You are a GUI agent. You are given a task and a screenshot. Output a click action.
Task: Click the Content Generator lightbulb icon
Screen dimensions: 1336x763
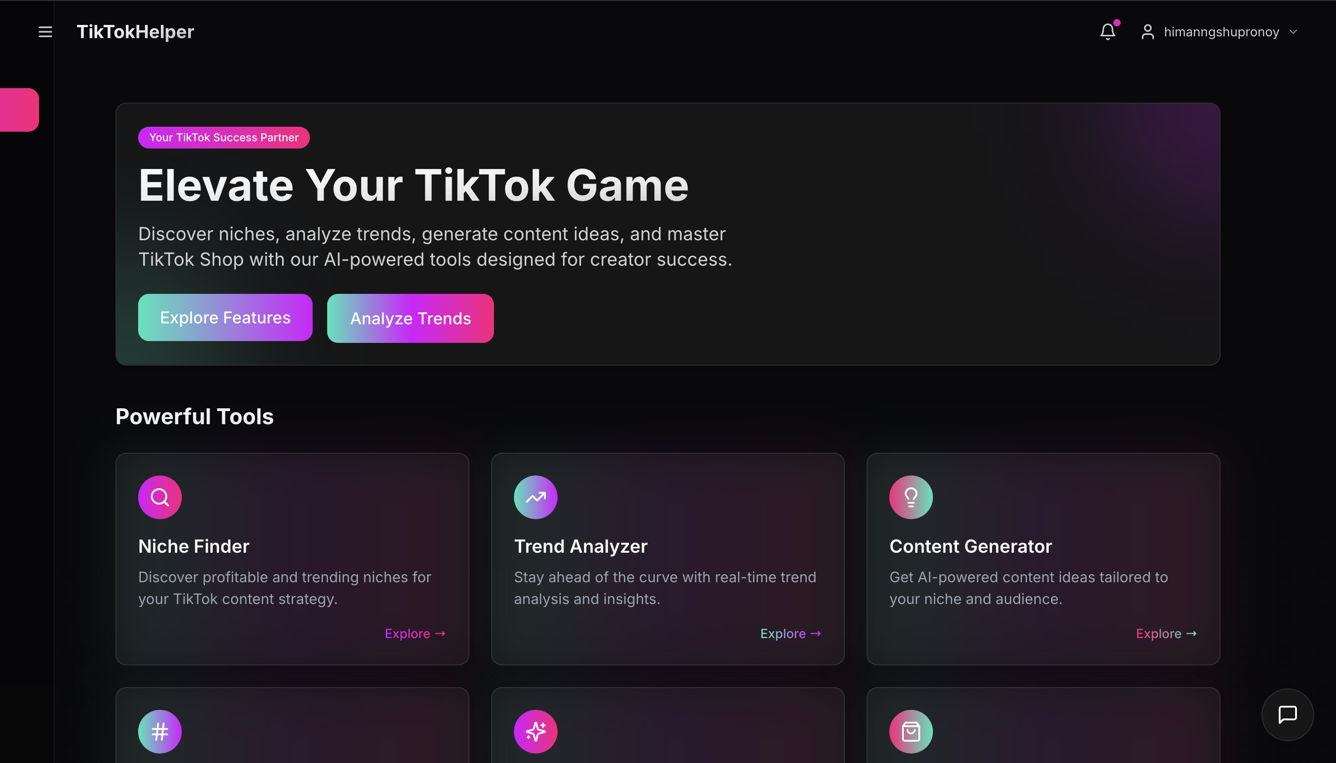coord(911,497)
